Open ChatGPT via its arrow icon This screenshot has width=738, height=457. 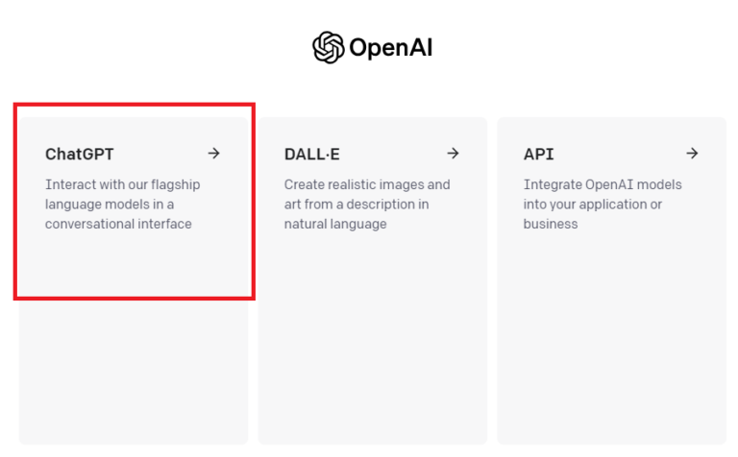tap(213, 154)
